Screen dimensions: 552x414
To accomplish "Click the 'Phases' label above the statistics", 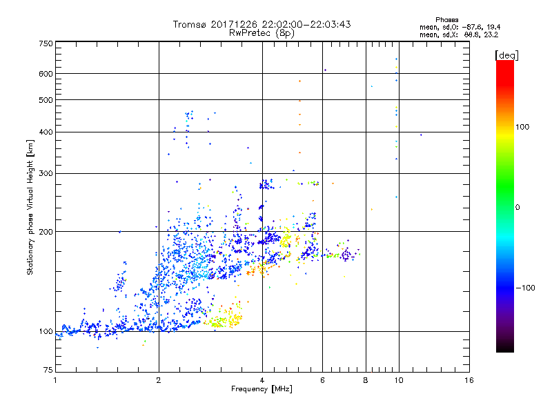I will [446, 20].
